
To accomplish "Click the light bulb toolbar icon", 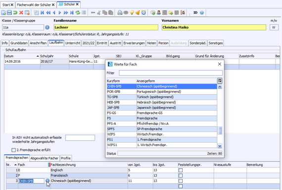I will (x=132, y=12).
